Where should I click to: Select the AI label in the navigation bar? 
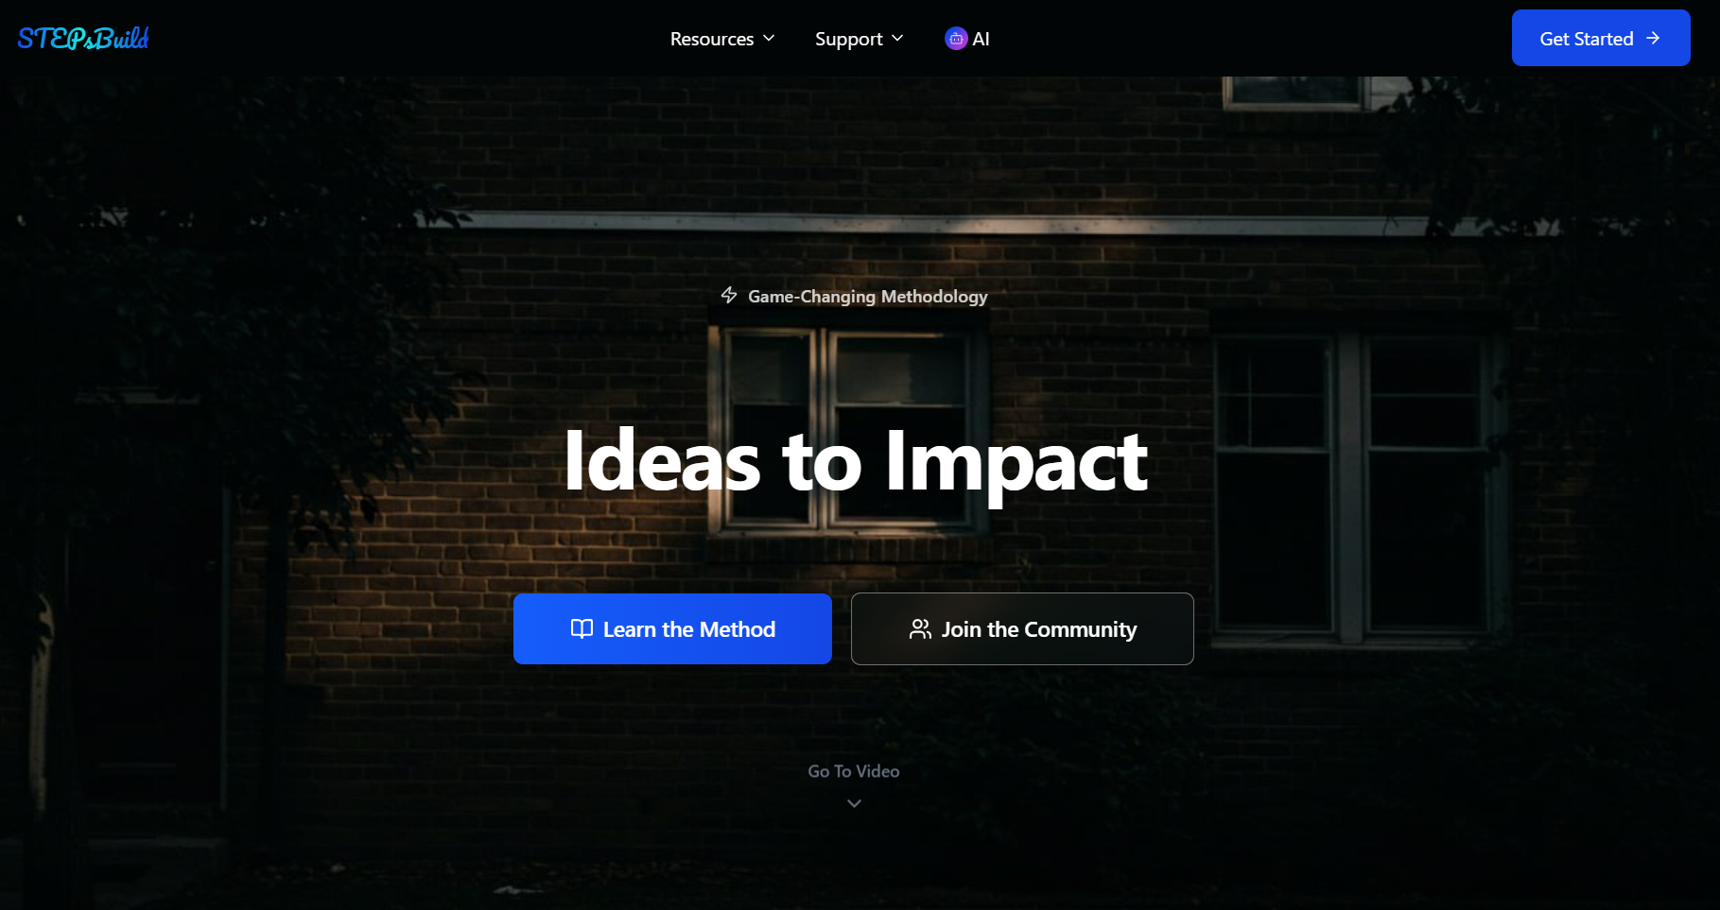(981, 39)
